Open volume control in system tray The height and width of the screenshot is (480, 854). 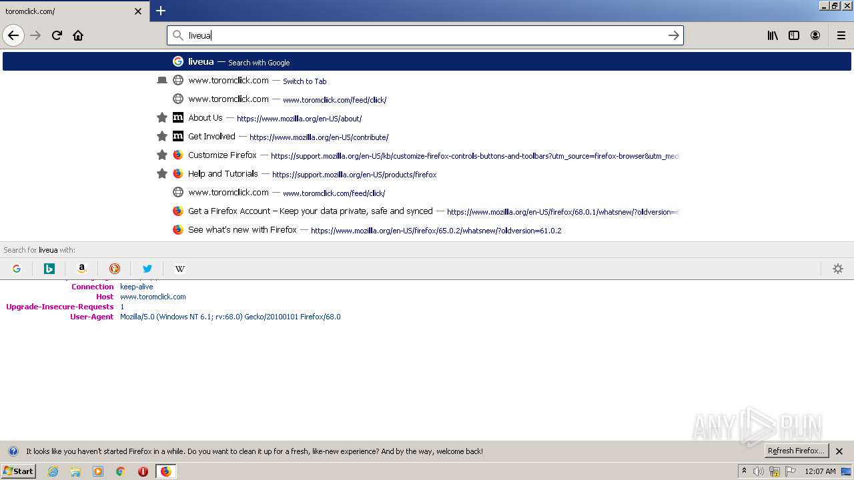coord(759,471)
